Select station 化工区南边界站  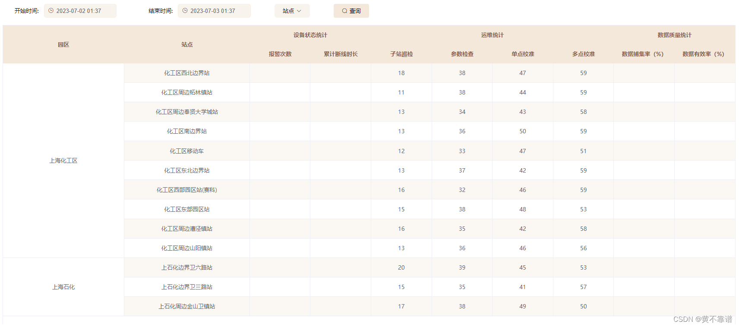[187, 131]
